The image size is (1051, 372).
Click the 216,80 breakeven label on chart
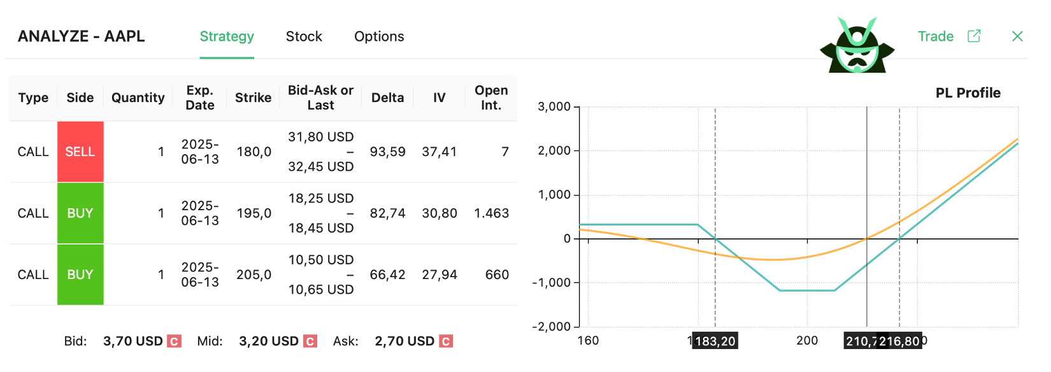coord(899,341)
